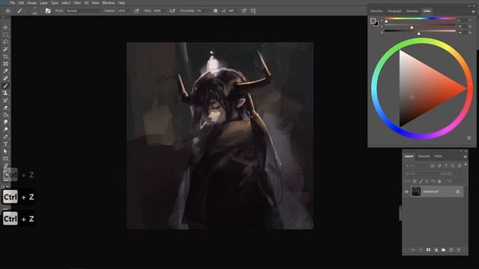The width and height of the screenshot is (479, 269).
Task: Toggle pressure for opacity button
Action: 136,10
